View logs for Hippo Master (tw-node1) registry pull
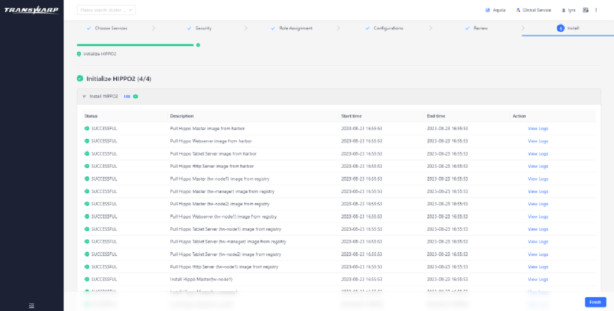Screen dimensions: 614x311 click(x=538, y=179)
